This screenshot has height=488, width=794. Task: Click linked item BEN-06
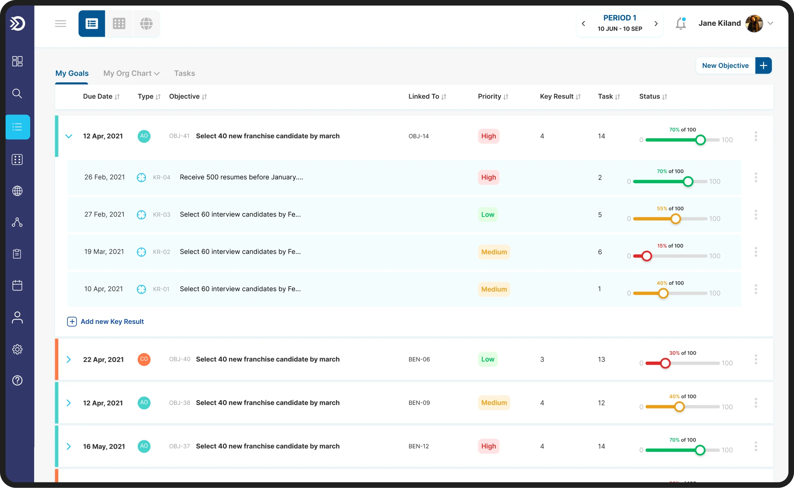419,360
